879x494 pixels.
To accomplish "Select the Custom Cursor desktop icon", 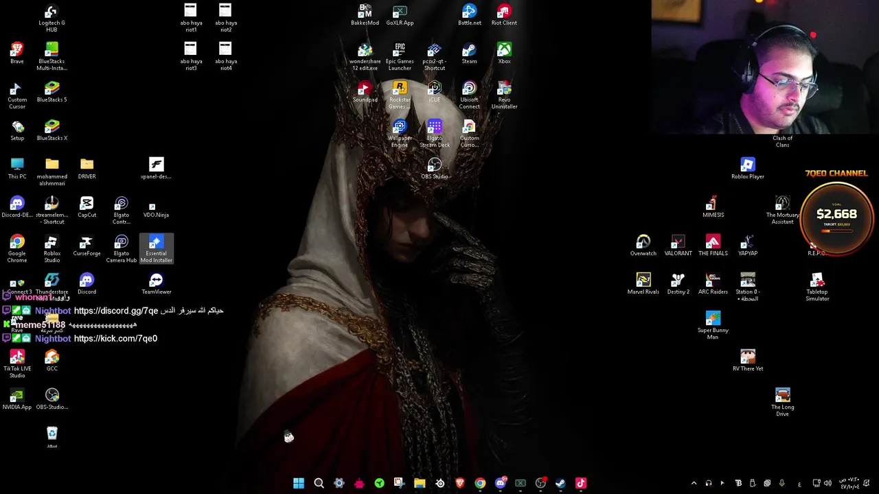I will 17,95.
